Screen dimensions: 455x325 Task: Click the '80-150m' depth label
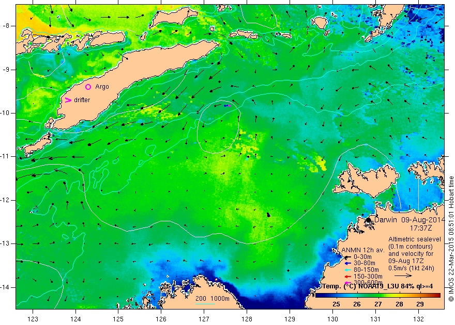pyautogui.click(x=366, y=270)
